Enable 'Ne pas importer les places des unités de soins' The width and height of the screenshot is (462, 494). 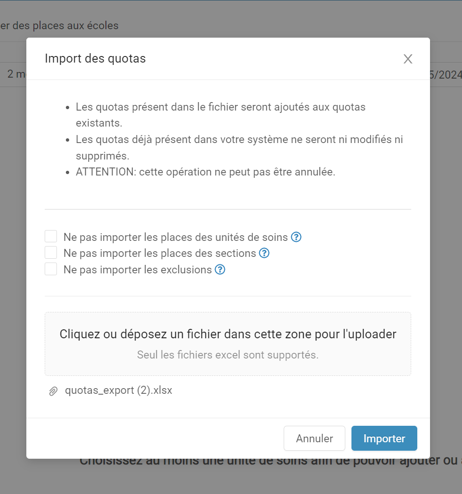click(x=51, y=236)
